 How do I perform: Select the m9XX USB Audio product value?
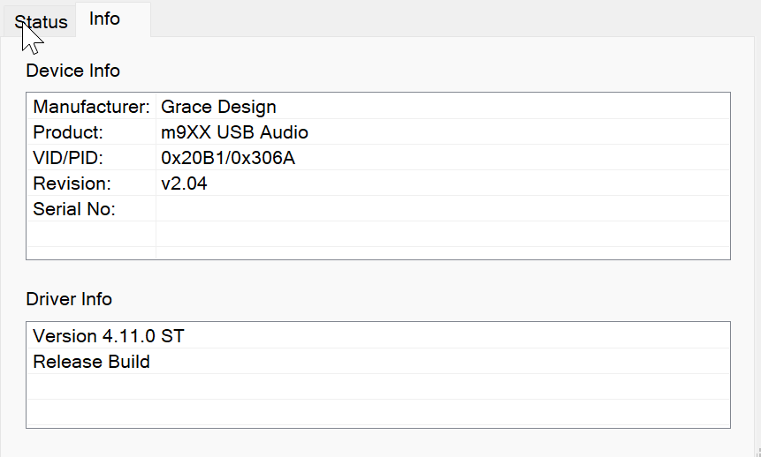234,132
